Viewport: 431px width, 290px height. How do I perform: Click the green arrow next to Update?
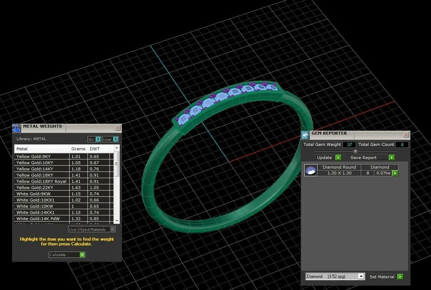point(338,157)
